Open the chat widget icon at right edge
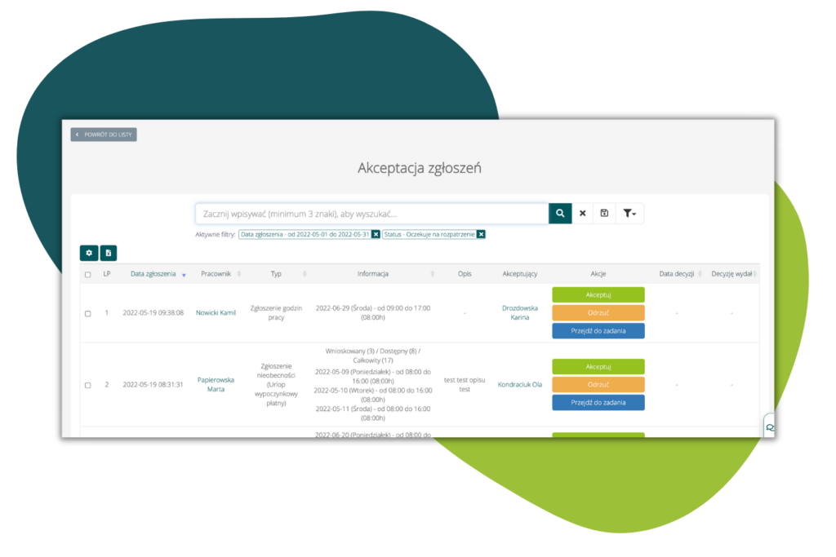The image size is (836, 557). coord(770,427)
